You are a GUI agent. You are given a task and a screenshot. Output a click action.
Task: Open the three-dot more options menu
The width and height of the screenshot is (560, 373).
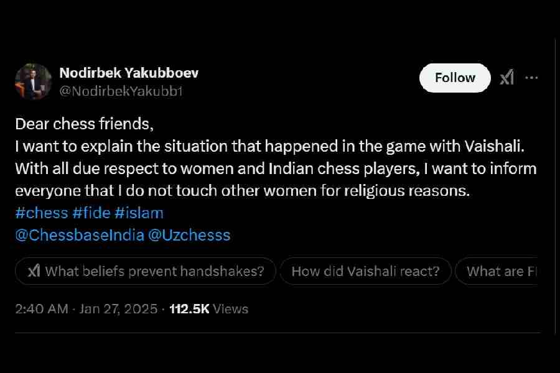[x=531, y=78]
